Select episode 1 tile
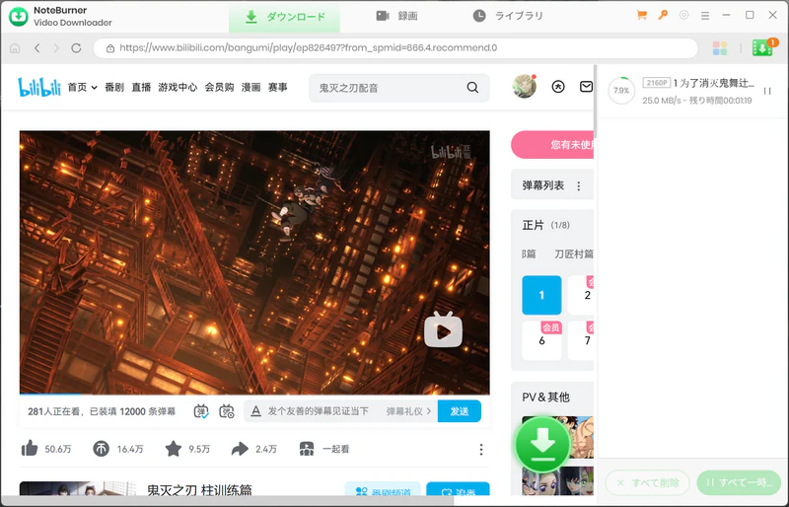Image resolution: width=789 pixels, height=507 pixels. (541, 295)
